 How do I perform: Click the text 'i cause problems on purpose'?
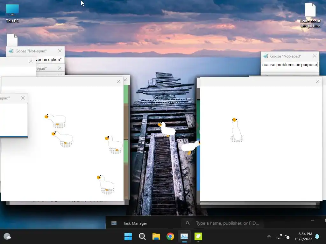[x=289, y=65]
